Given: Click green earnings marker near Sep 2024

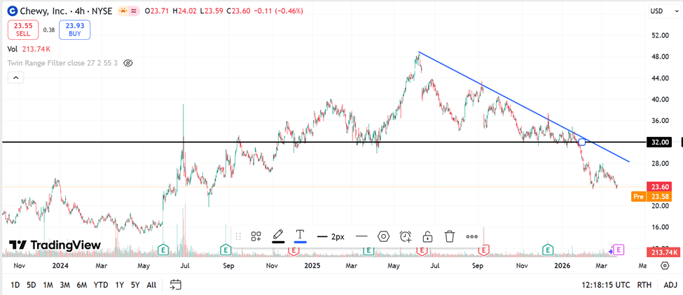Looking at the screenshot, I should (225, 250).
